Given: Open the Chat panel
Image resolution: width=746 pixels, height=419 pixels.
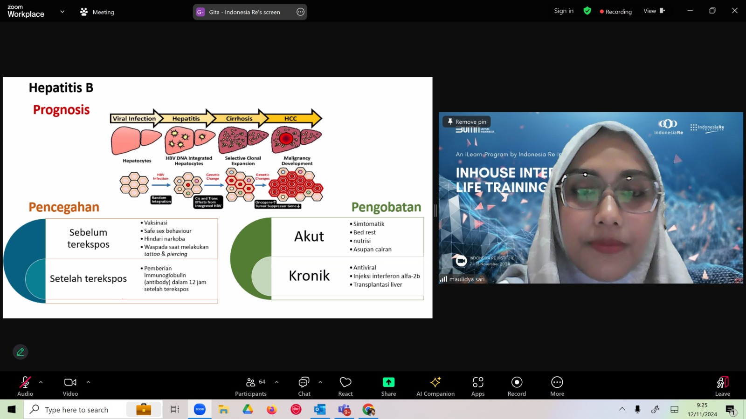Looking at the screenshot, I should (x=304, y=386).
